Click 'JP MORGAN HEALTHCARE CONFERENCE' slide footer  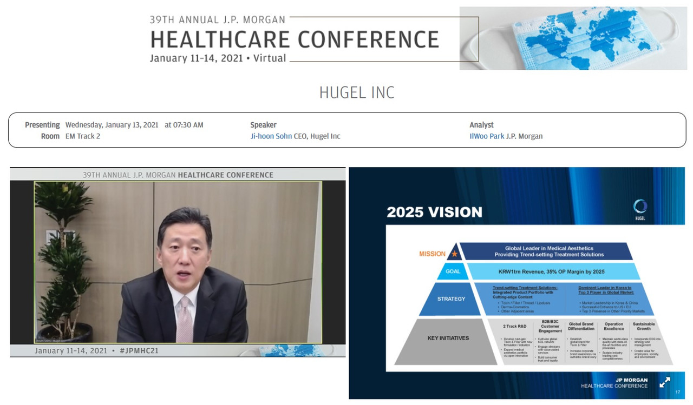(x=614, y=383)
